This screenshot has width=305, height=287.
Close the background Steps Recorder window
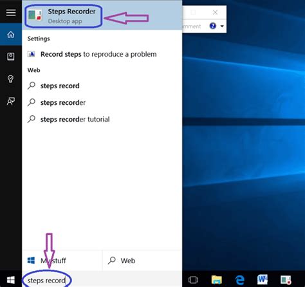(x=215, y=12)
